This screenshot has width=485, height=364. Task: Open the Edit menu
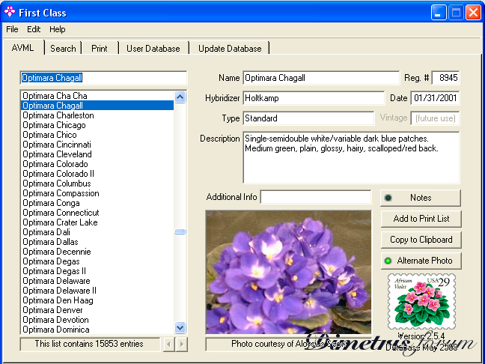pyautogui.click(x=34, y=29)
